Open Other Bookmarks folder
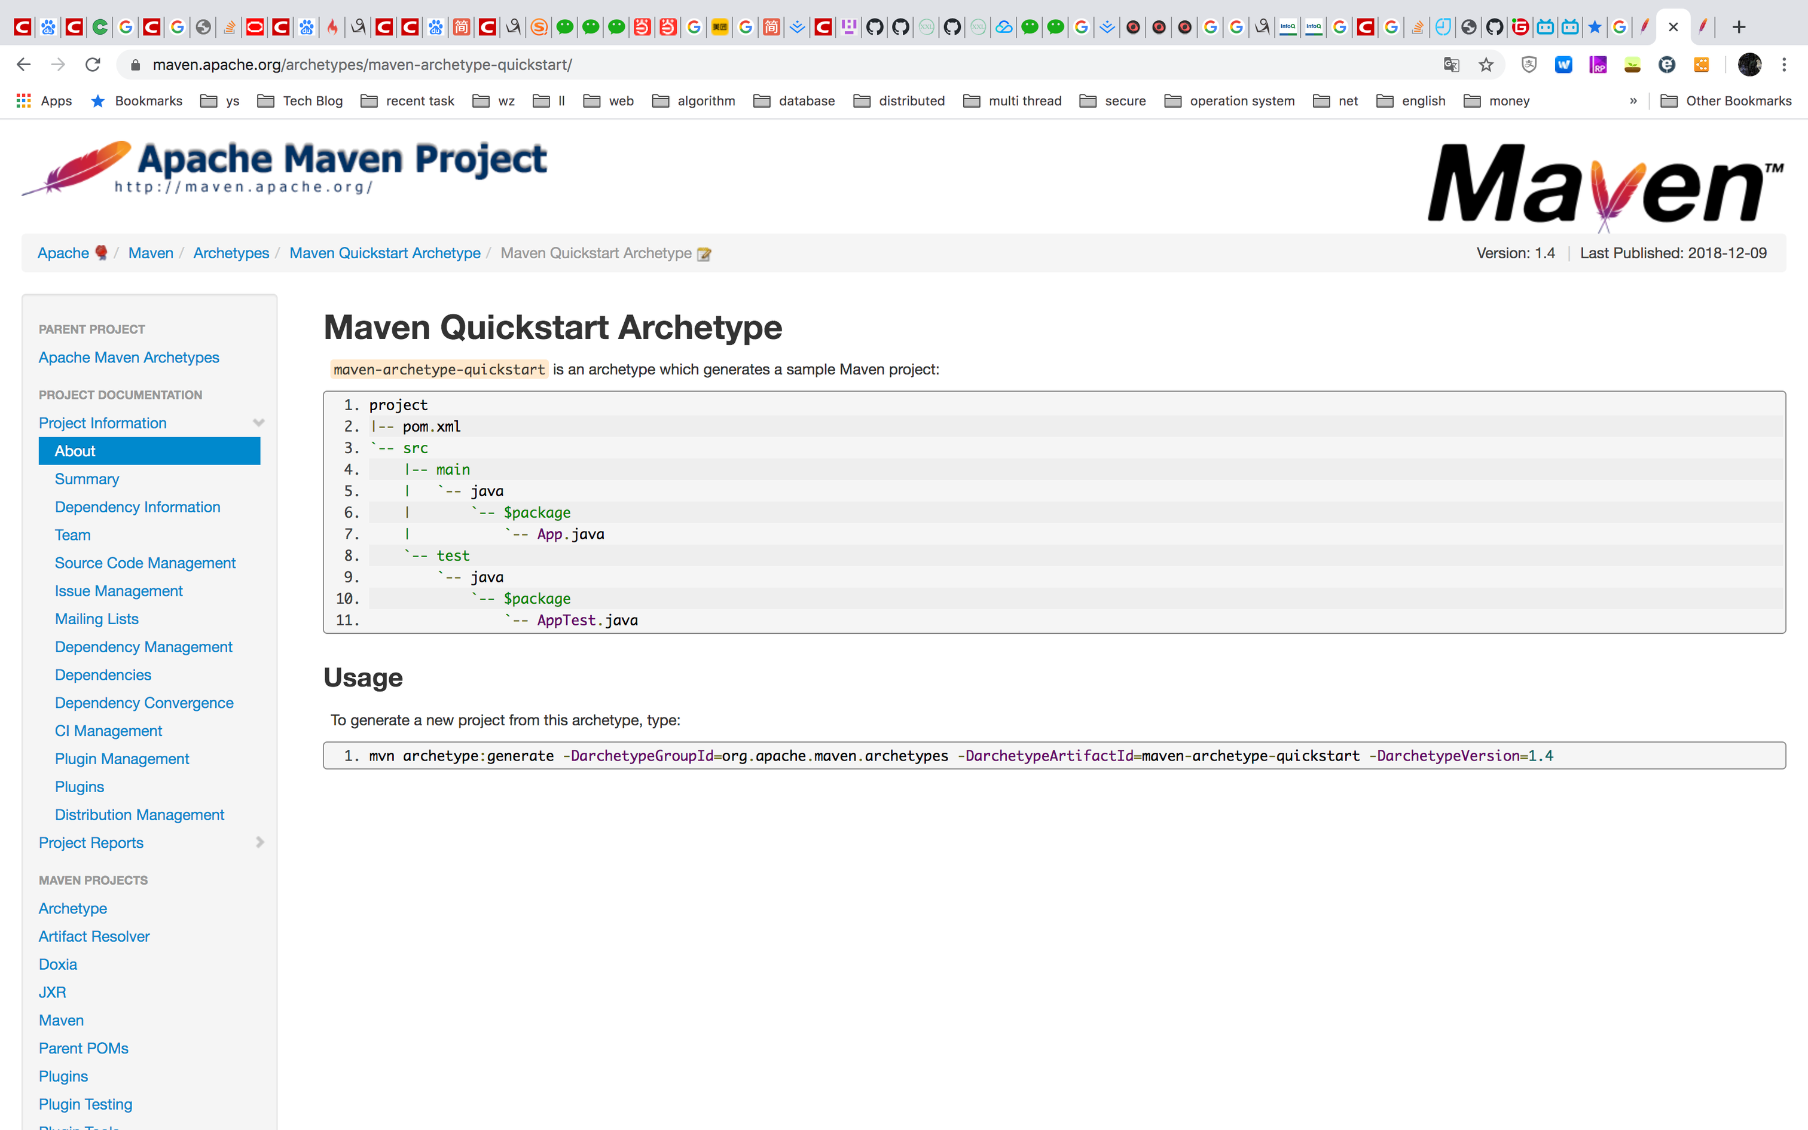1808x1130 pixels. click(1726, 101)
